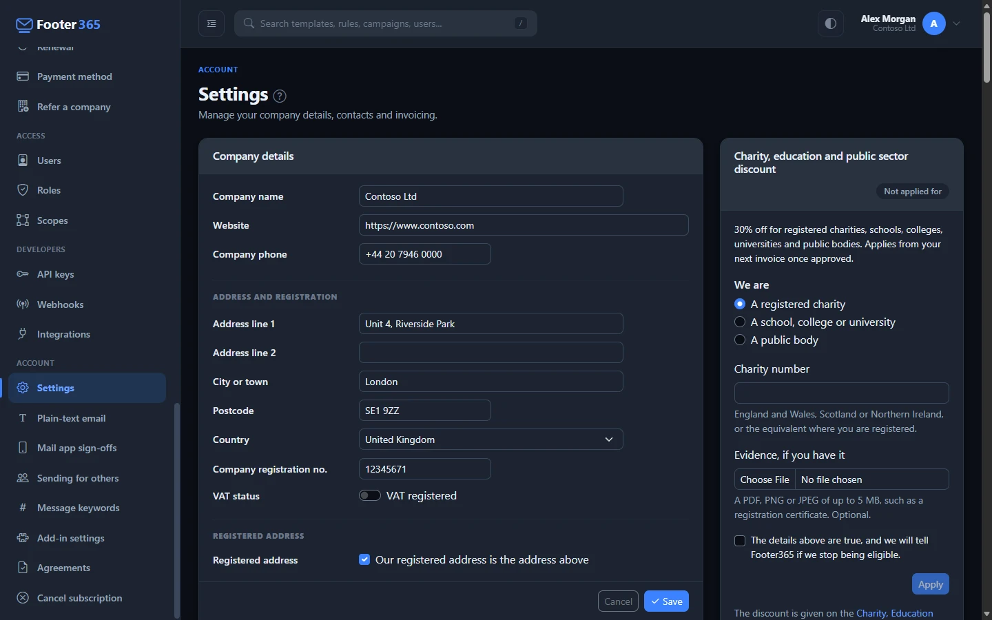Screen dimensions: 992x620
Task: Click the search templates box
Action: (386, 23)
